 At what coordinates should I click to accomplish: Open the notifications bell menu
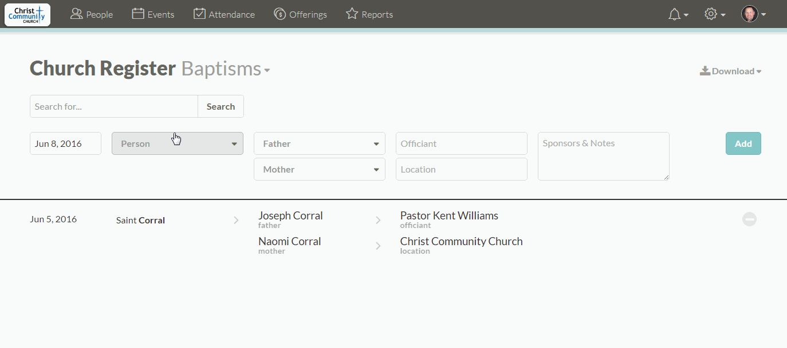pos(678,14)
